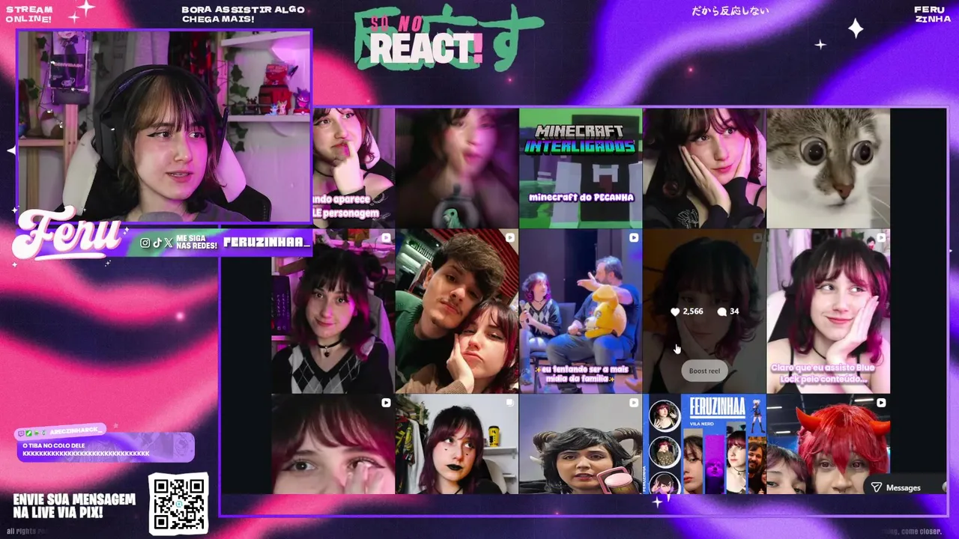Viewport: 959px width, 539px height.
Task: Click the FERUZINHAA_ social handle text
Action: point(267,243)
